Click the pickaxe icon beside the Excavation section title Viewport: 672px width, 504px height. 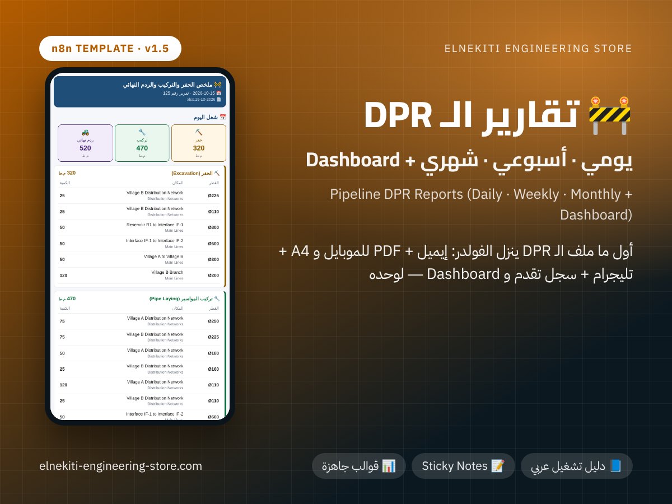[217, 173]
